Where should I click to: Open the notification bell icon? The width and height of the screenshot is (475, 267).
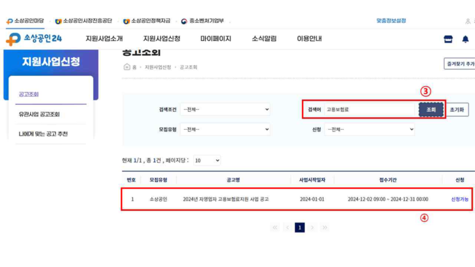tap(466, 38)
